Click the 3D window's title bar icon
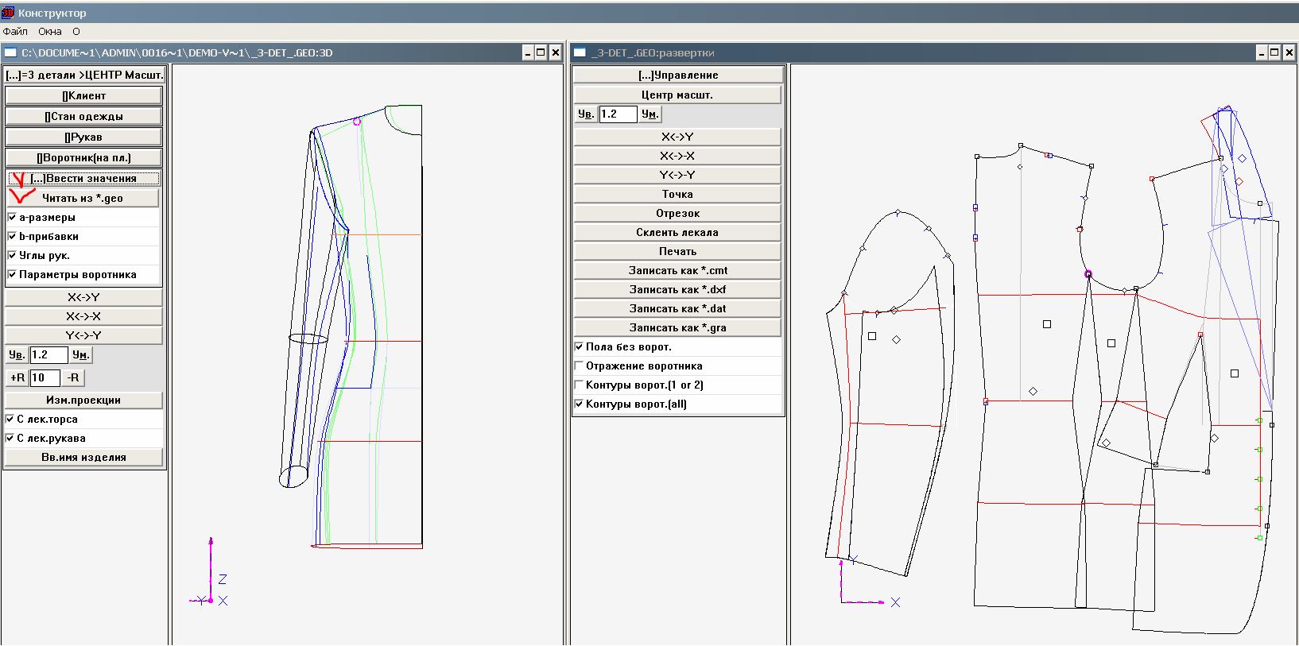The image size is (1299, 646). [10, 52]
